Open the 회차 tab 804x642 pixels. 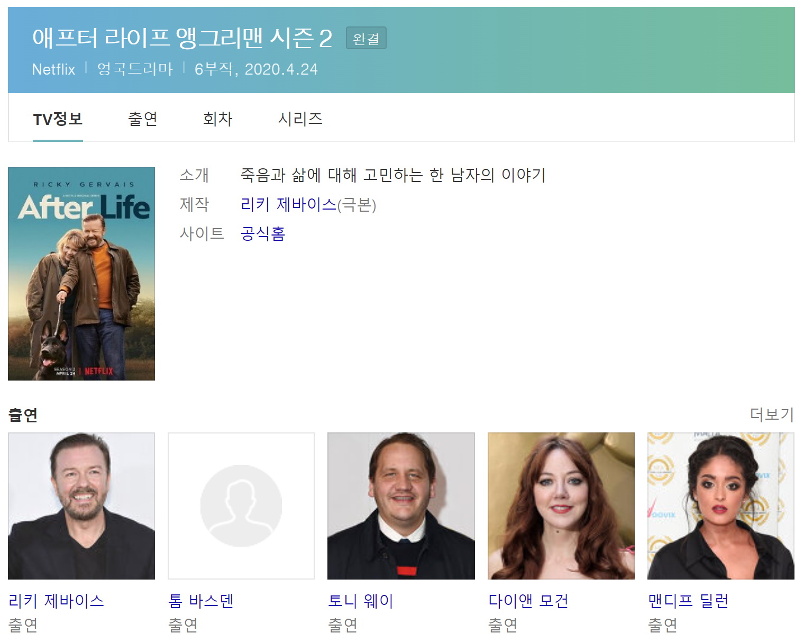click(x=218, y=119)
